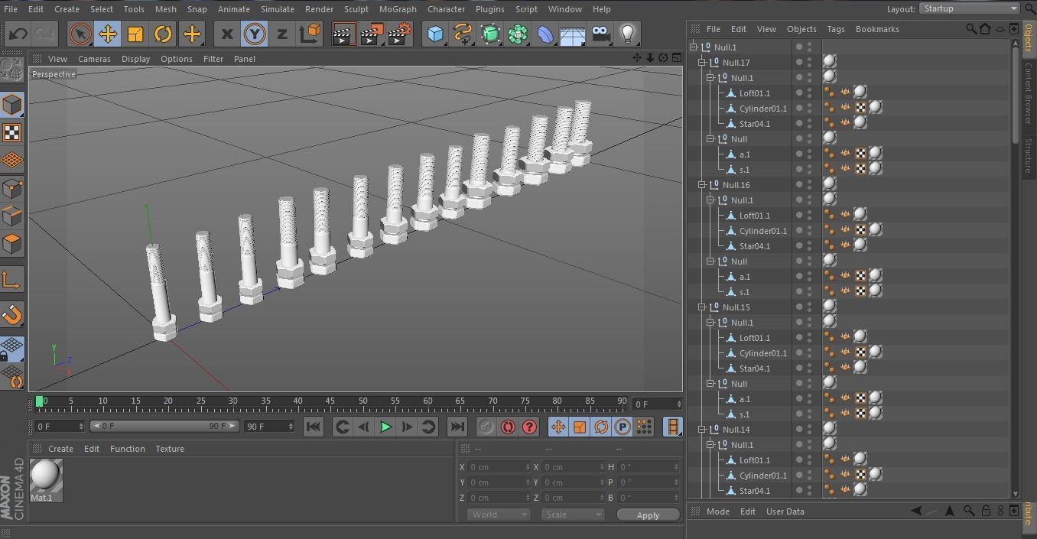Open the MoGraph menu
This screenshot has height=539, width=1037.
(x=398, y=9)
